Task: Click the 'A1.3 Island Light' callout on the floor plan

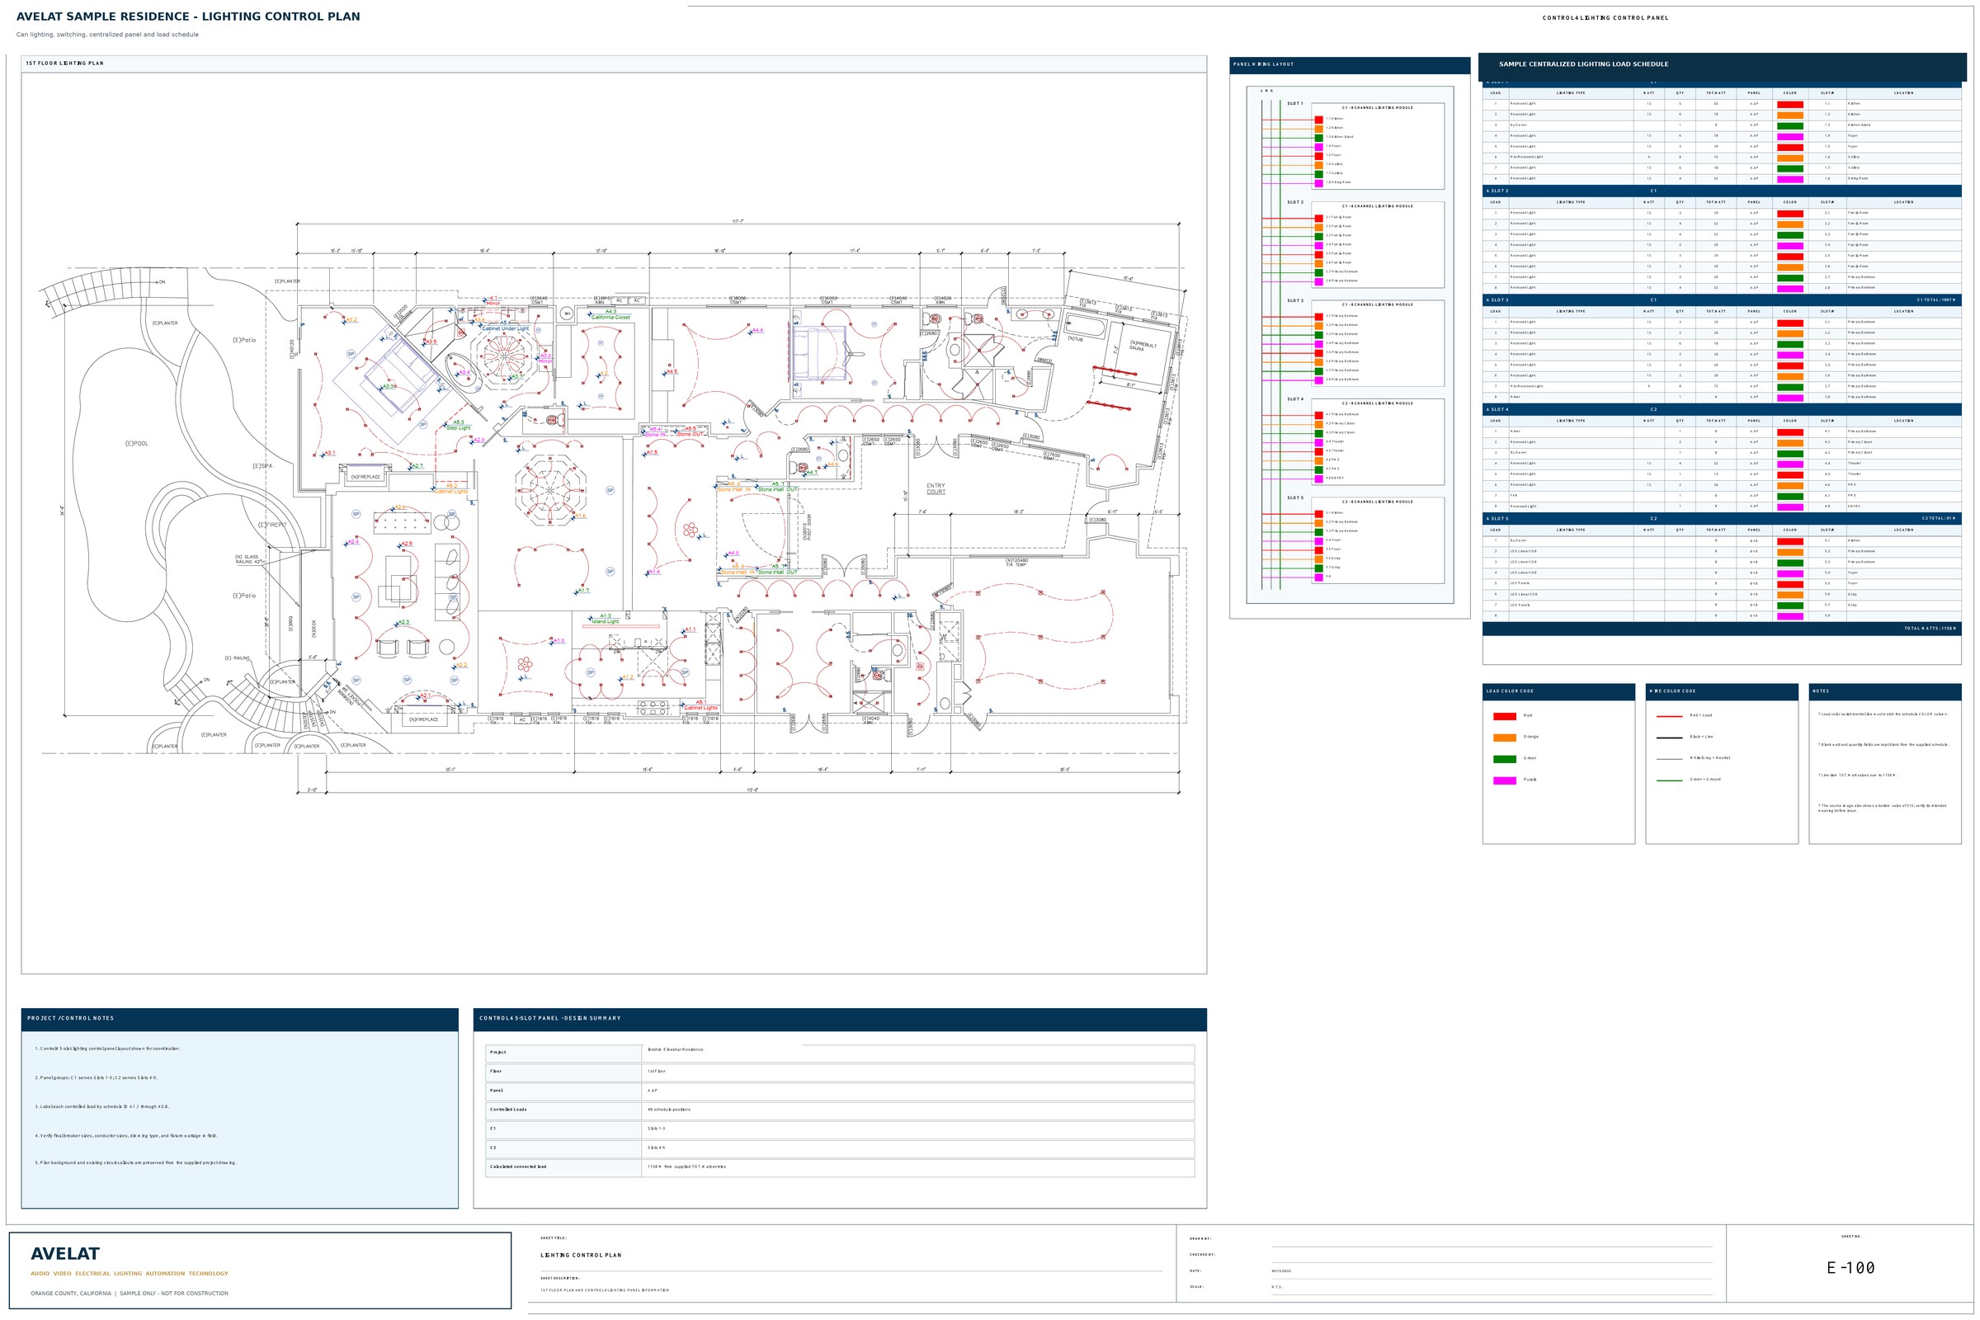Action: [606, 619]
